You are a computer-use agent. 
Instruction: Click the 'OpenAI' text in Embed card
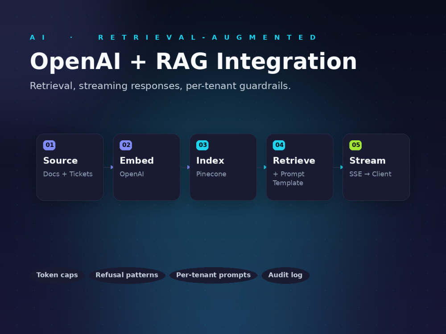pyautogui.click(x=132, y=174)
